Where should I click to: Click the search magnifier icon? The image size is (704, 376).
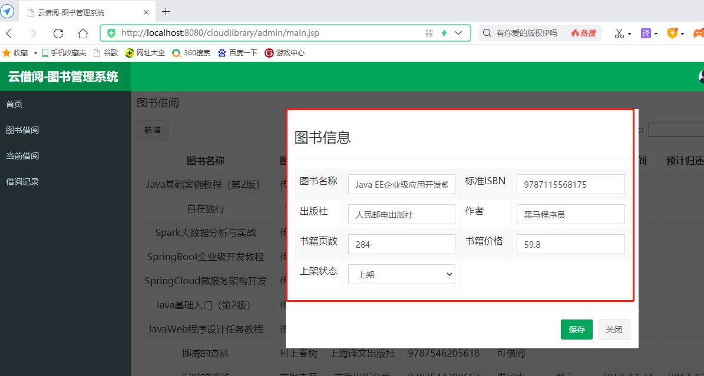(x=487, y=33)
